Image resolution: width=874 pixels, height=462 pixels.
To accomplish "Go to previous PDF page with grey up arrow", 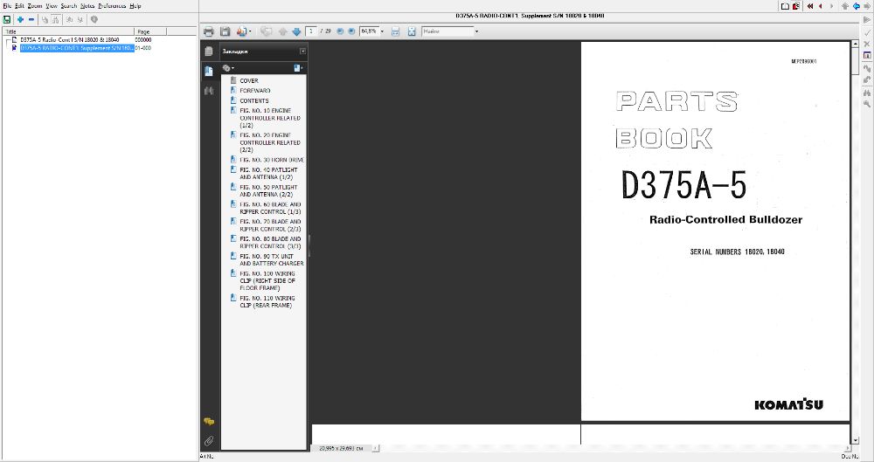I will 283,31.
